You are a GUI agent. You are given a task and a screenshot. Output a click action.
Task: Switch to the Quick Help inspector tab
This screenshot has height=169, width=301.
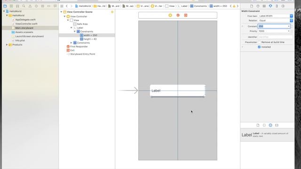[258, 6]
